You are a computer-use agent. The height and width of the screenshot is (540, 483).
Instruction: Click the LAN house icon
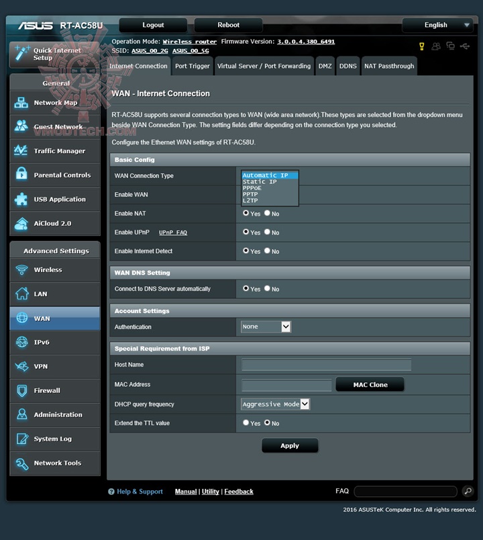[22, 294]
